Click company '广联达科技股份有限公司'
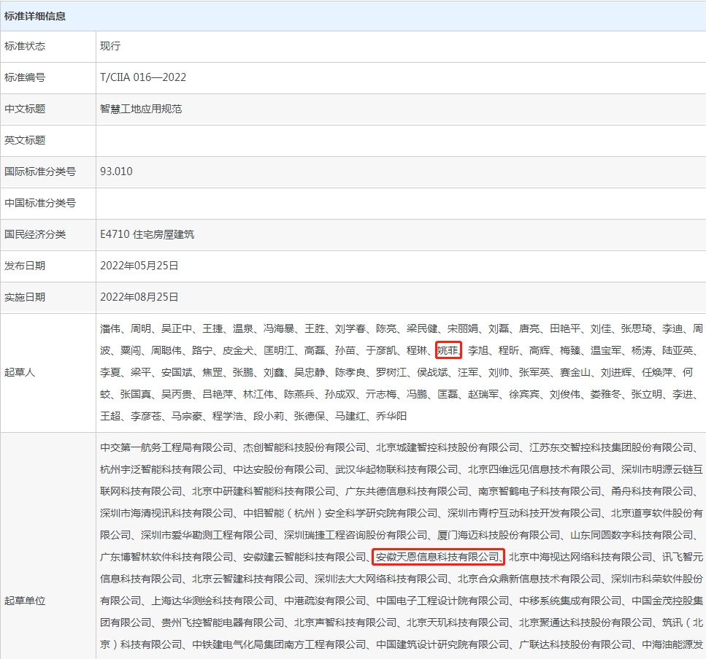This screenshot has width=706, height=659. click(575, 645)
